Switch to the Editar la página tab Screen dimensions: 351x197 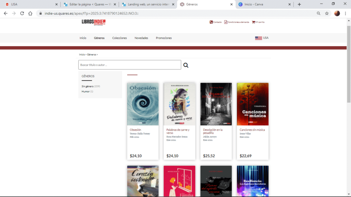coord(89,4)
